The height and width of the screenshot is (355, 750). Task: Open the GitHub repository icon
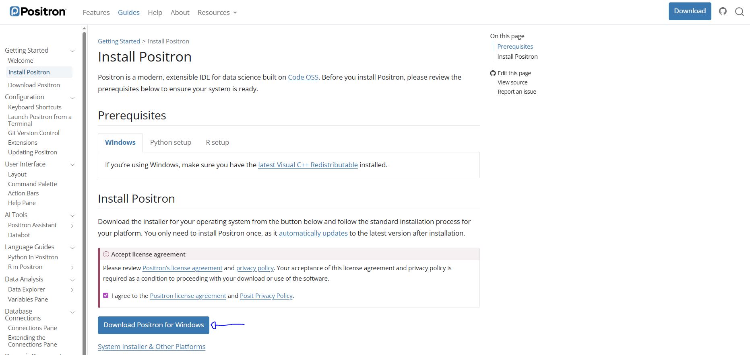pos(723,11)
